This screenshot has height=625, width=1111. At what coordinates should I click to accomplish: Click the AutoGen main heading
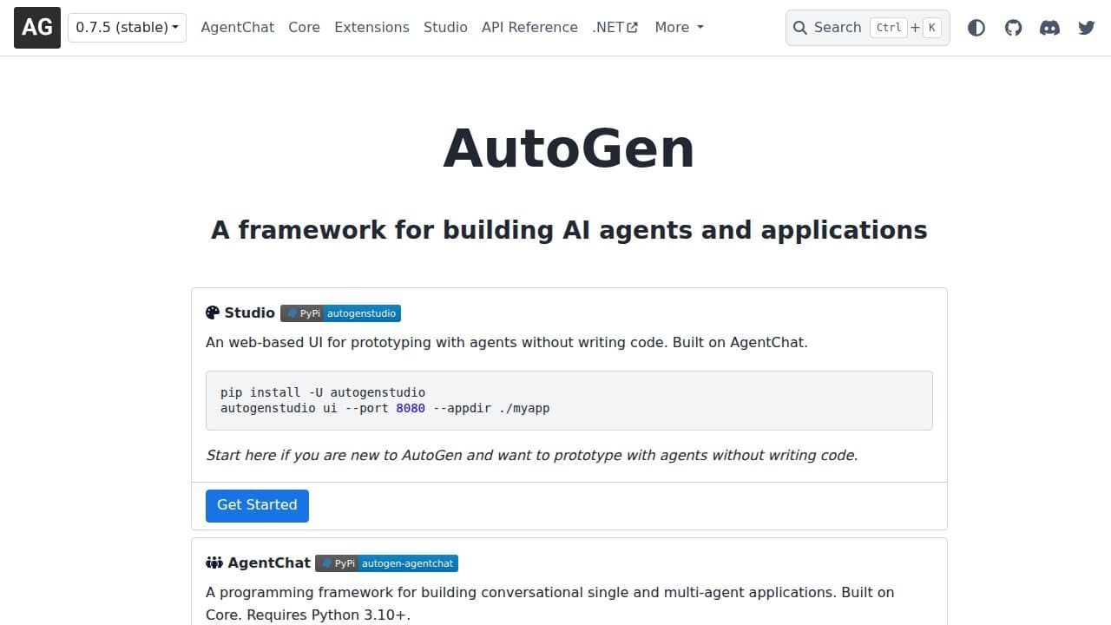[569, 148]
